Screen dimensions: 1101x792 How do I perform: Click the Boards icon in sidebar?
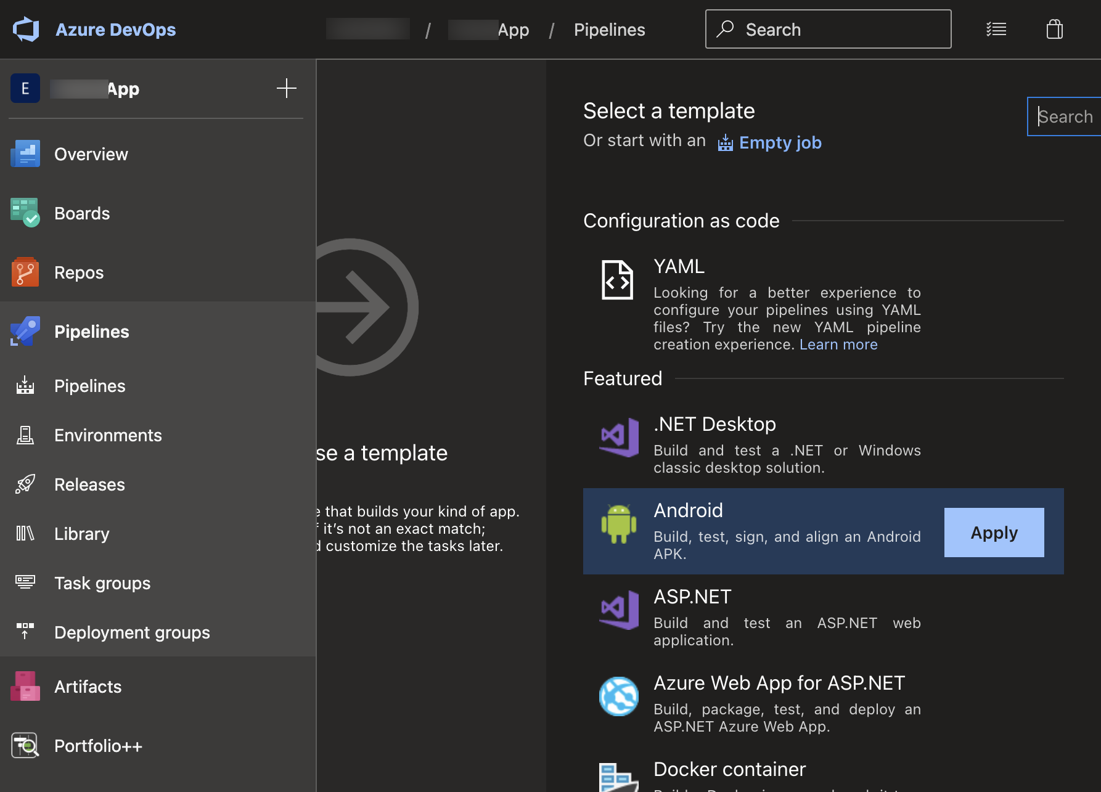coord(25,213)
